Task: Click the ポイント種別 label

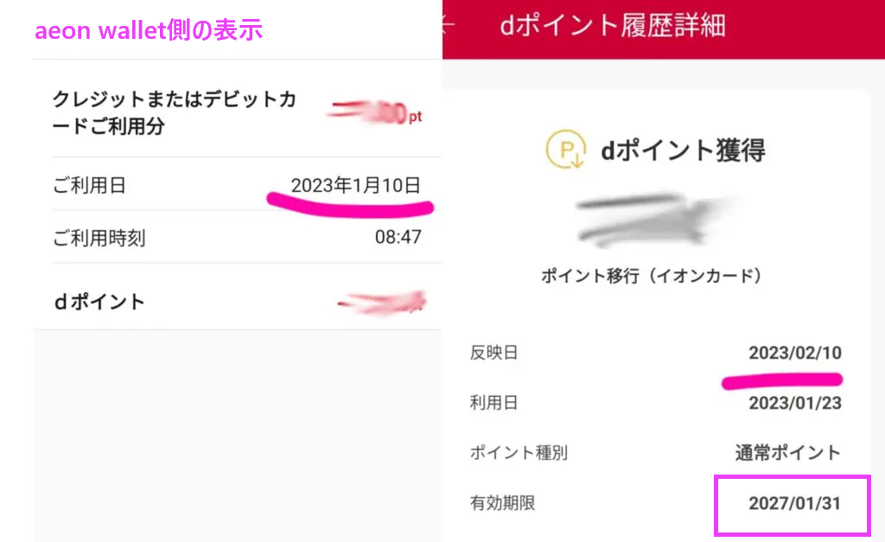Action: pos(519,452)
